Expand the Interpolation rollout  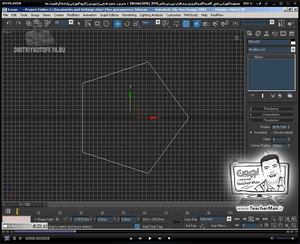[x=271, y=114]
